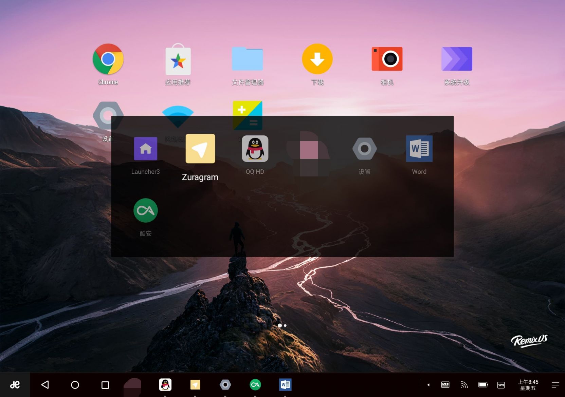The width and height of the screenshot is (565, 397).
Task: Open the pixelated app in the taskbar
Action: click(133, 387)
